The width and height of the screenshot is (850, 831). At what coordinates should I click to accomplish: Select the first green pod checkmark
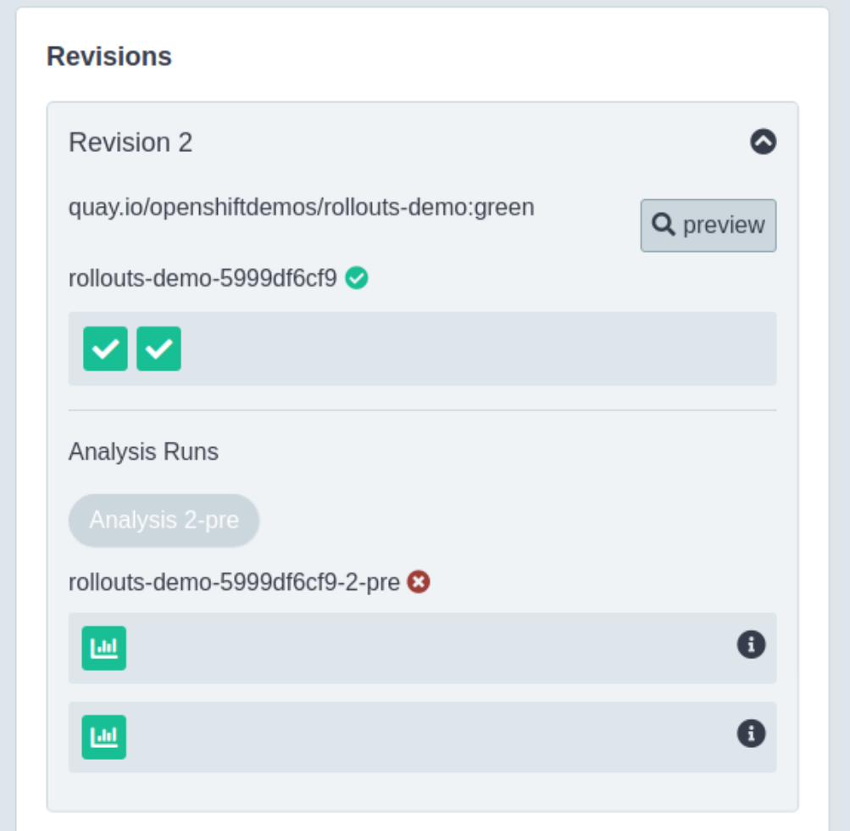105,349
